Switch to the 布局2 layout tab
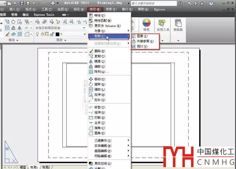Viewport: 236px width, 169px height. click(46, 167)
